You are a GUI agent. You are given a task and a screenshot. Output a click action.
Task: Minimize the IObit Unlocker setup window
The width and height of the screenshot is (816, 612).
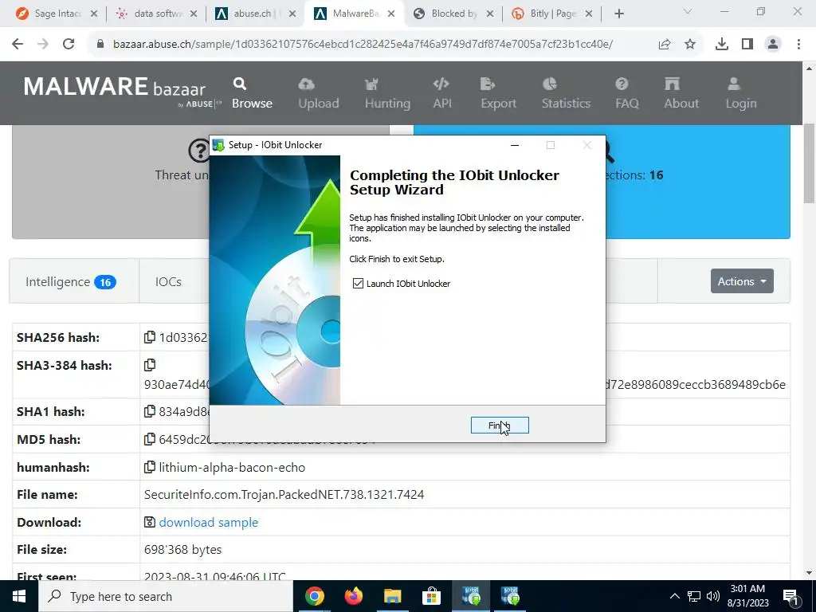click(x=515, y=145)
